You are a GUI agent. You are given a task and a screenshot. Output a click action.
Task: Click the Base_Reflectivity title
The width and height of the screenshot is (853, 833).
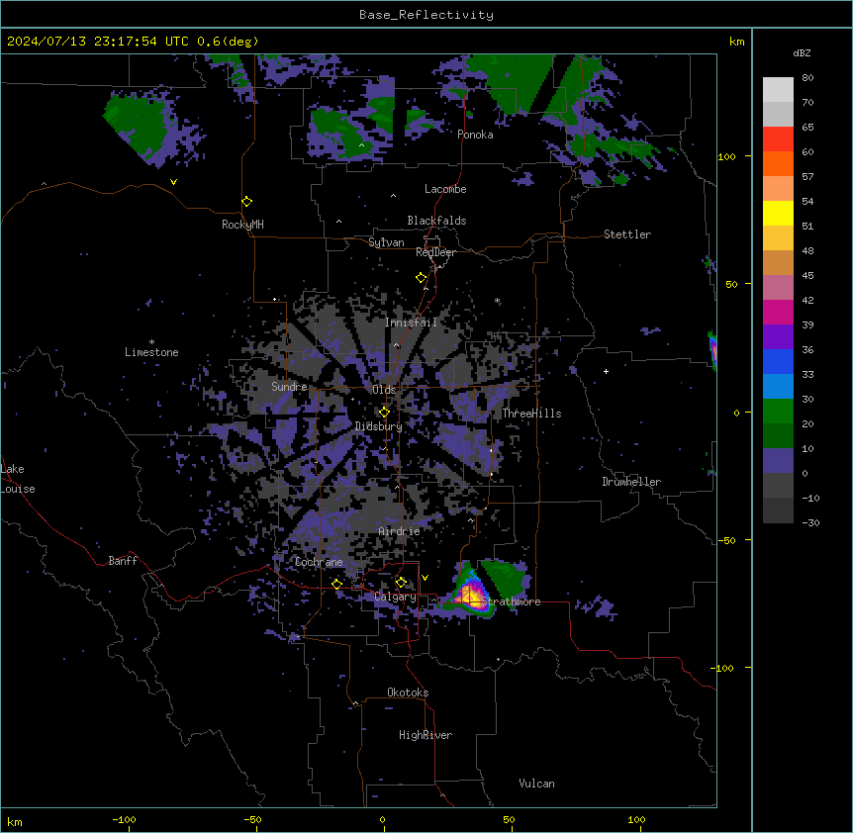pyautogui.click(x=426, y=15)
